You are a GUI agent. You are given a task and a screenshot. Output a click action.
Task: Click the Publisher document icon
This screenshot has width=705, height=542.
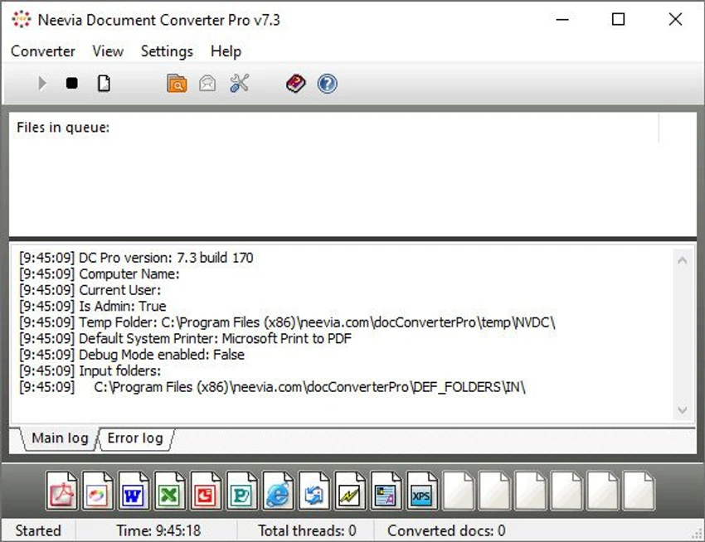pyautogui.click(x=242, y=491)
